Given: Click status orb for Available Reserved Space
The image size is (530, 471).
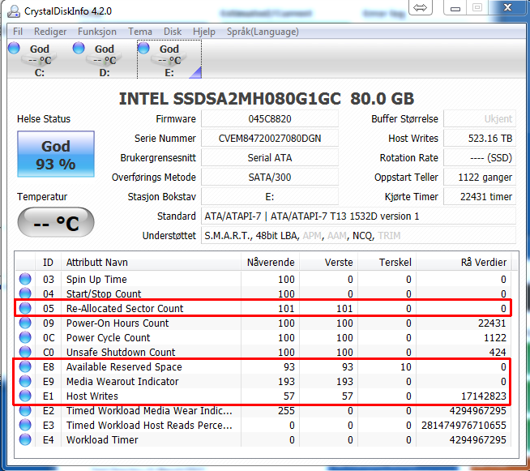Looking at the screenshot, I should [25, 366].
